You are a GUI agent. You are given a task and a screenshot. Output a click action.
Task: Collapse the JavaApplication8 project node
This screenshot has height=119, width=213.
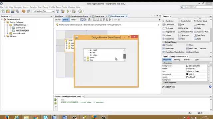pos(2,20)
